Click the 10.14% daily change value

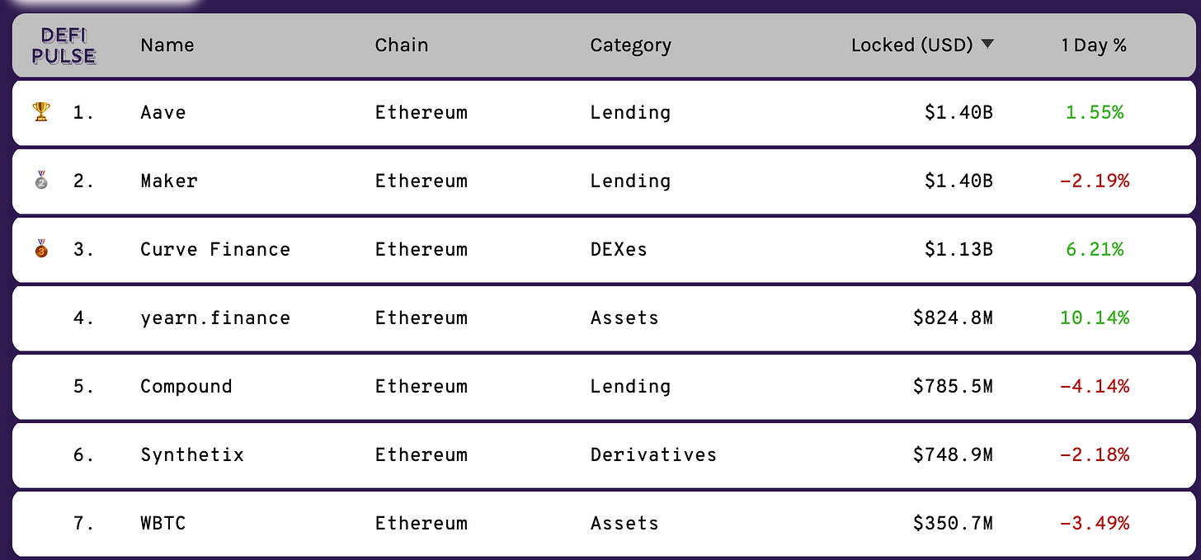(x=1095, y=318)
